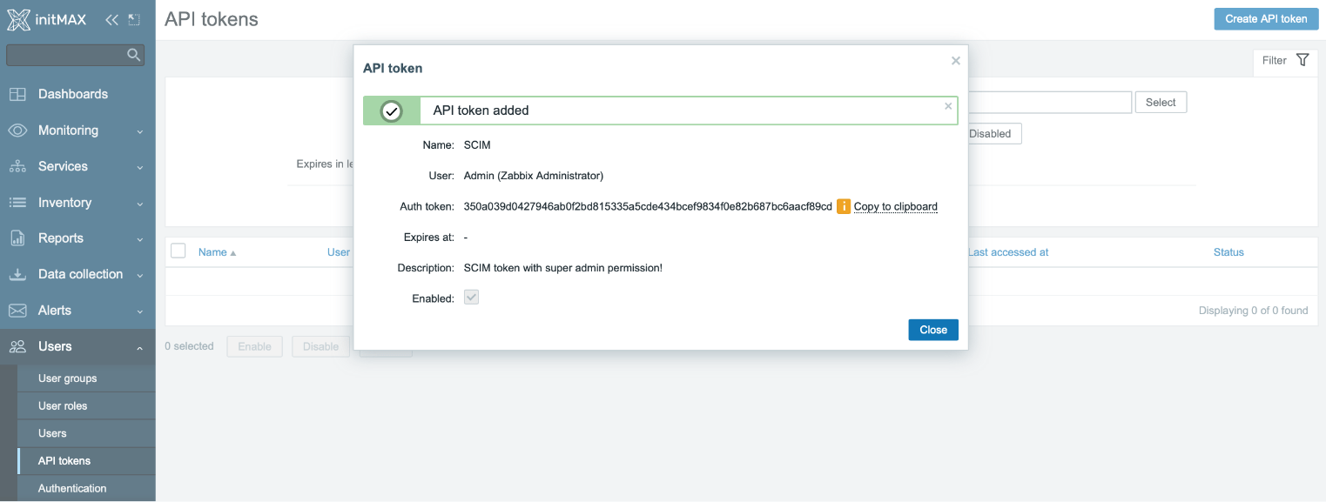Toggle the Enabled checkbox in the dialog
This screenshot has width=1326, height=502.
click(x=471, y=297)
